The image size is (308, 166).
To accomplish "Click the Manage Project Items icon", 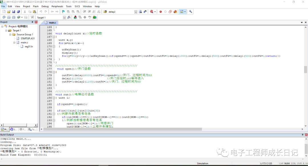I will pyautogui.click(x=75, y=17).
